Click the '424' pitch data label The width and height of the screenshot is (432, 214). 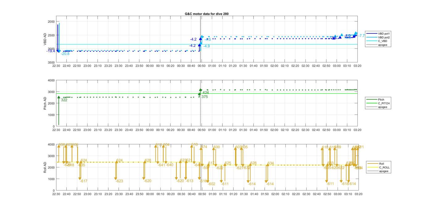tap(206, 93)
